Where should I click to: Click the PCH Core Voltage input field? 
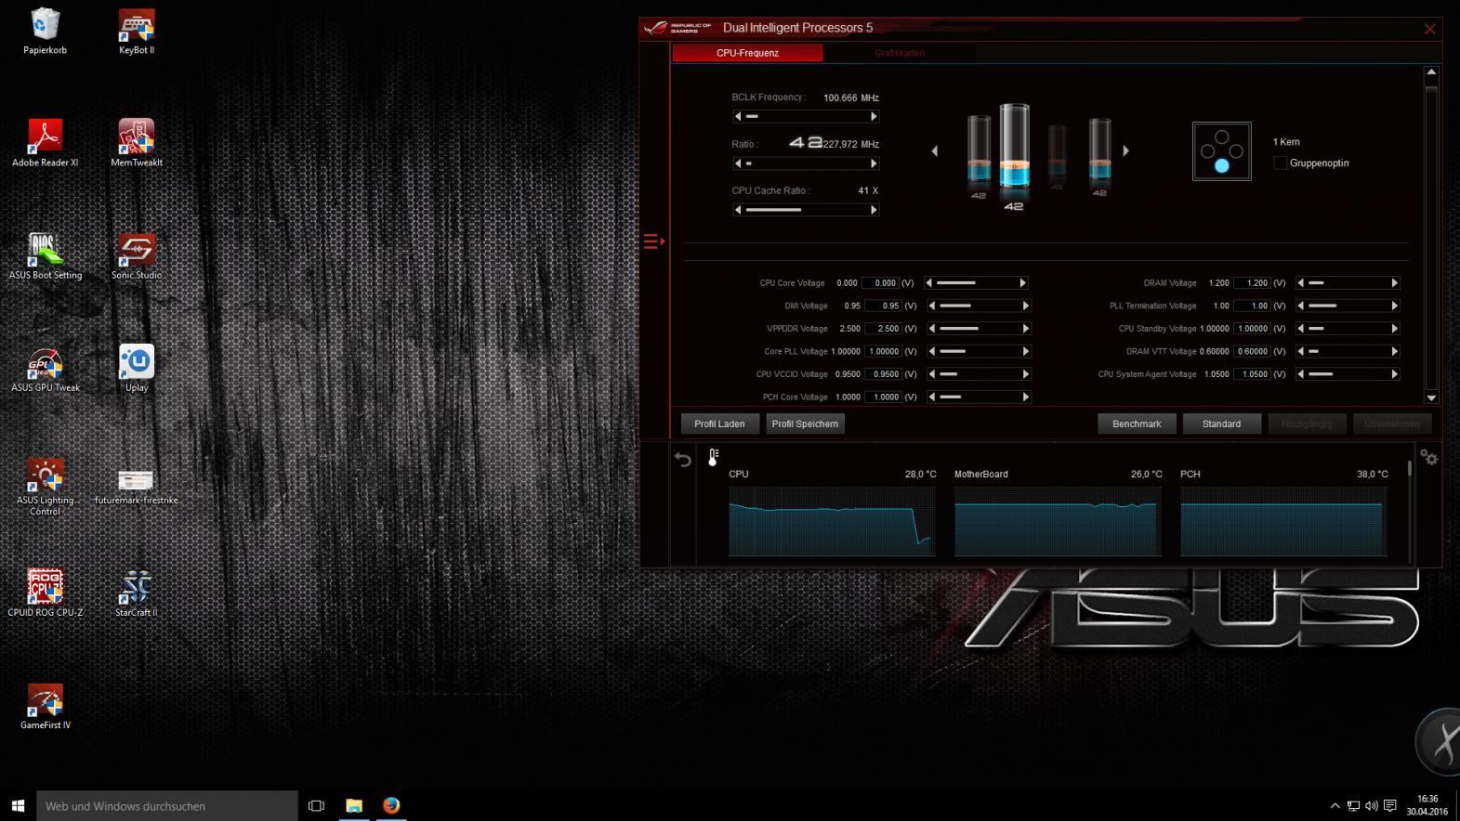[x=883, y=397]
